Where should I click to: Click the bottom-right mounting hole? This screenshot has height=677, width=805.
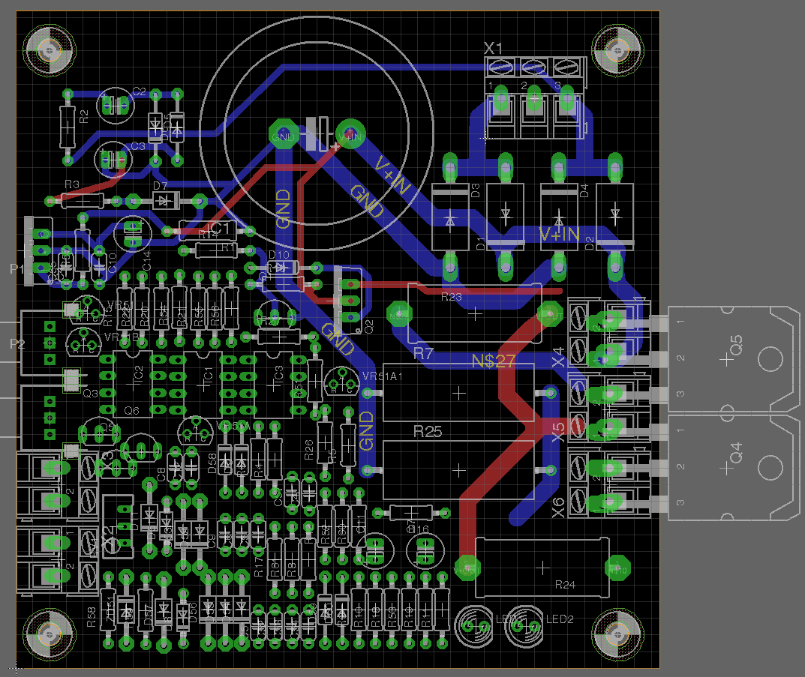(x=617, y=634)
